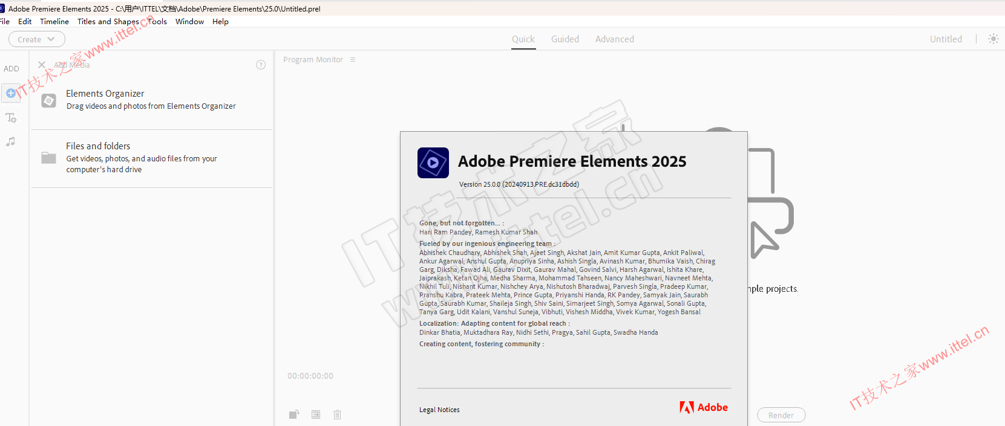Click the 00:00:00:00 timecode
This screenshot has height=426, width=1005.
pyautogui.click(x=310, y=376)
